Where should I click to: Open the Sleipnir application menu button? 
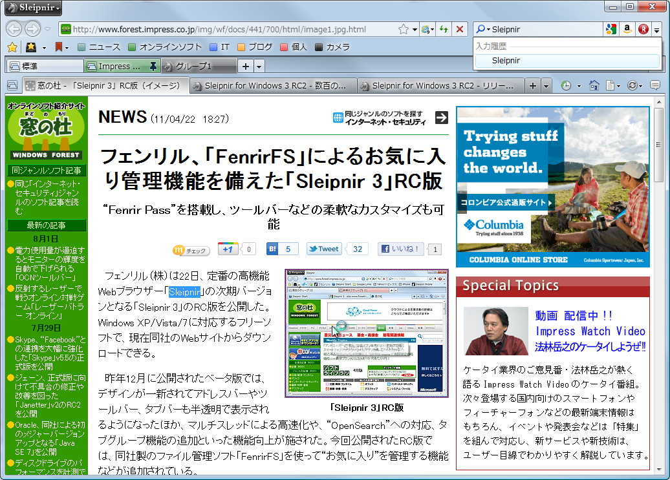34,8
